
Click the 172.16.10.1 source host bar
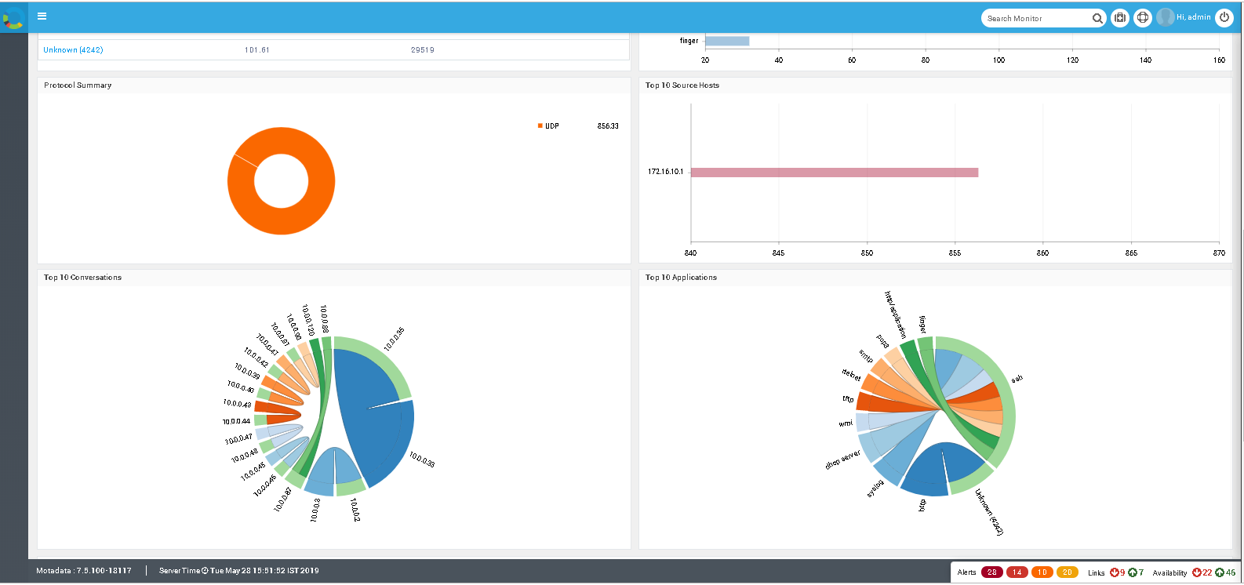coord(835,173)
